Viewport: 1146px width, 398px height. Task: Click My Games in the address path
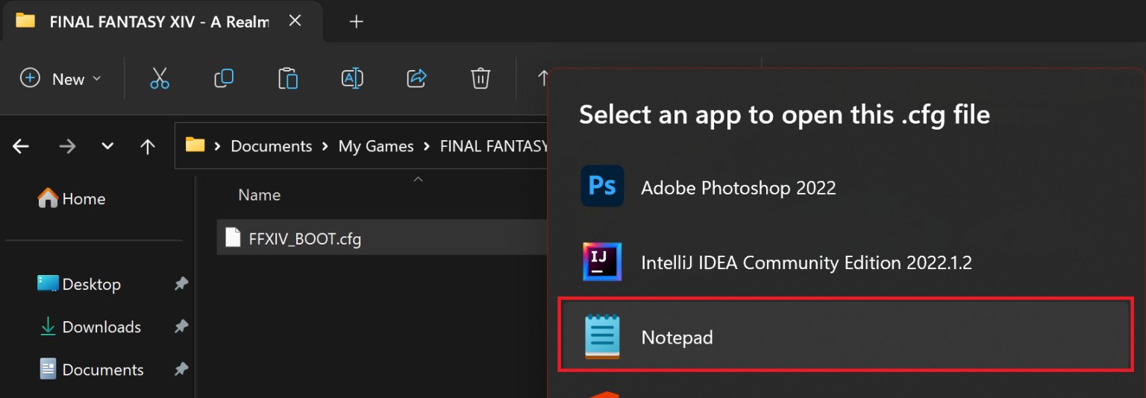pyautogui.click(x=376, y=146)
